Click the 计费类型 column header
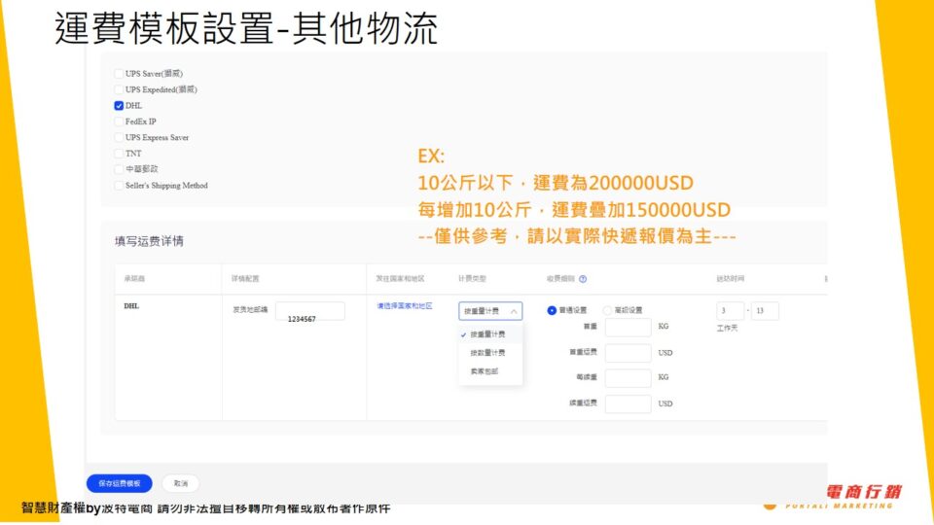Viewport: 934px width, 525px height. pyautogui.click(x=473, y=279)
